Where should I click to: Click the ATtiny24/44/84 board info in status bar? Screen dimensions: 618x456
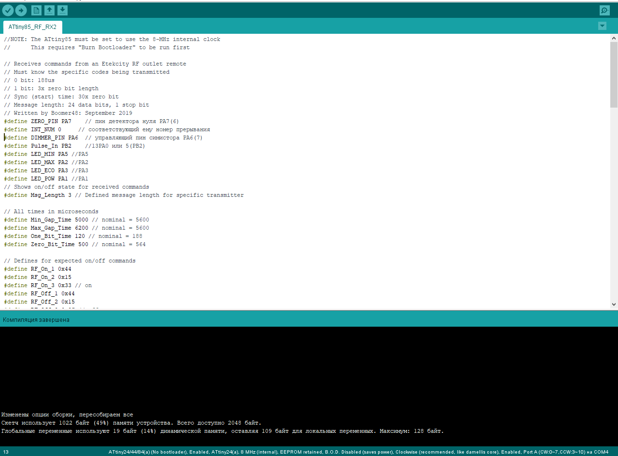coord(358,452)
